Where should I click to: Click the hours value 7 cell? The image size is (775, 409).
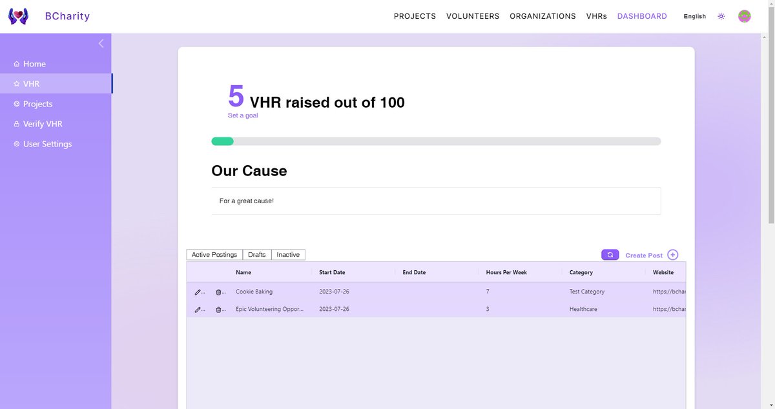pyautogui.click(x=488, y=292)
